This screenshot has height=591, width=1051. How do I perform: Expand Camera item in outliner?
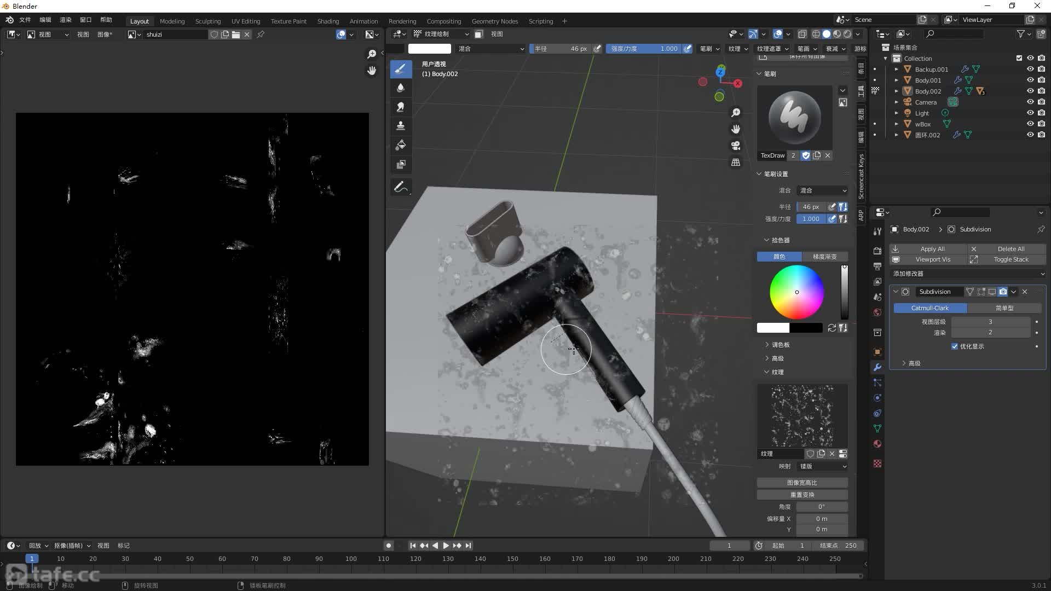pos(896,102)
